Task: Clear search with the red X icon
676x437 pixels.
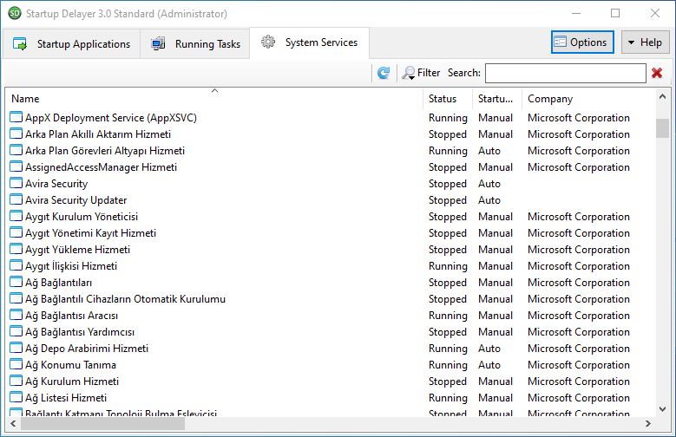Action: click(657, 73)
